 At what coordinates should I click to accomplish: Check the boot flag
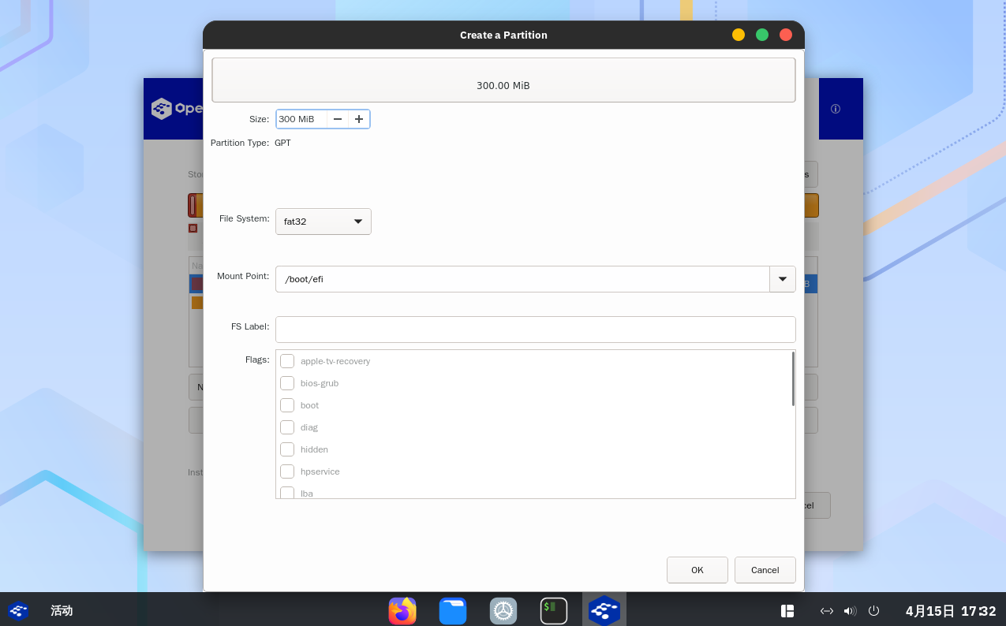[x=287, y=405]
